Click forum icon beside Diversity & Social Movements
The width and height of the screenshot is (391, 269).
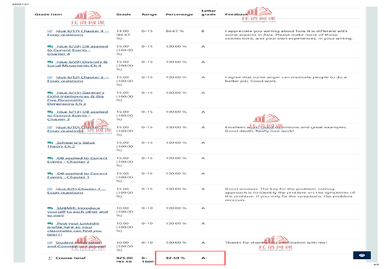50,62
